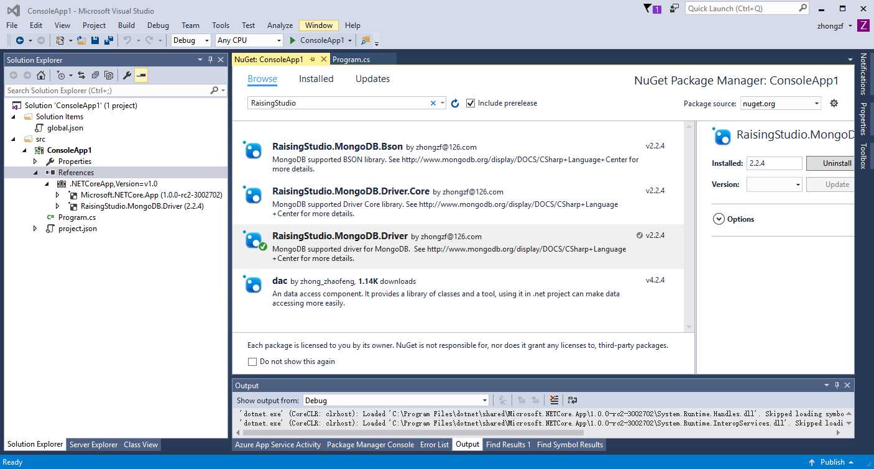874x469 pixels.
Task: Open the Toolbox side tab
Action: (863, 156)
